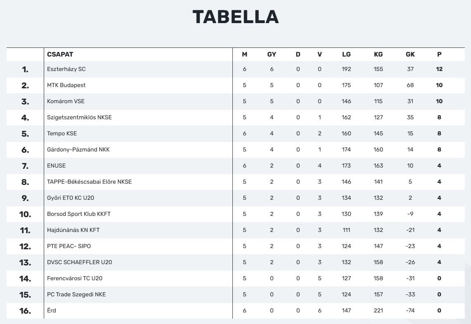Image resolution: width=471 pixels, height=324 pixels.
Task: Click the P points column header
Action: pos(439,54)
